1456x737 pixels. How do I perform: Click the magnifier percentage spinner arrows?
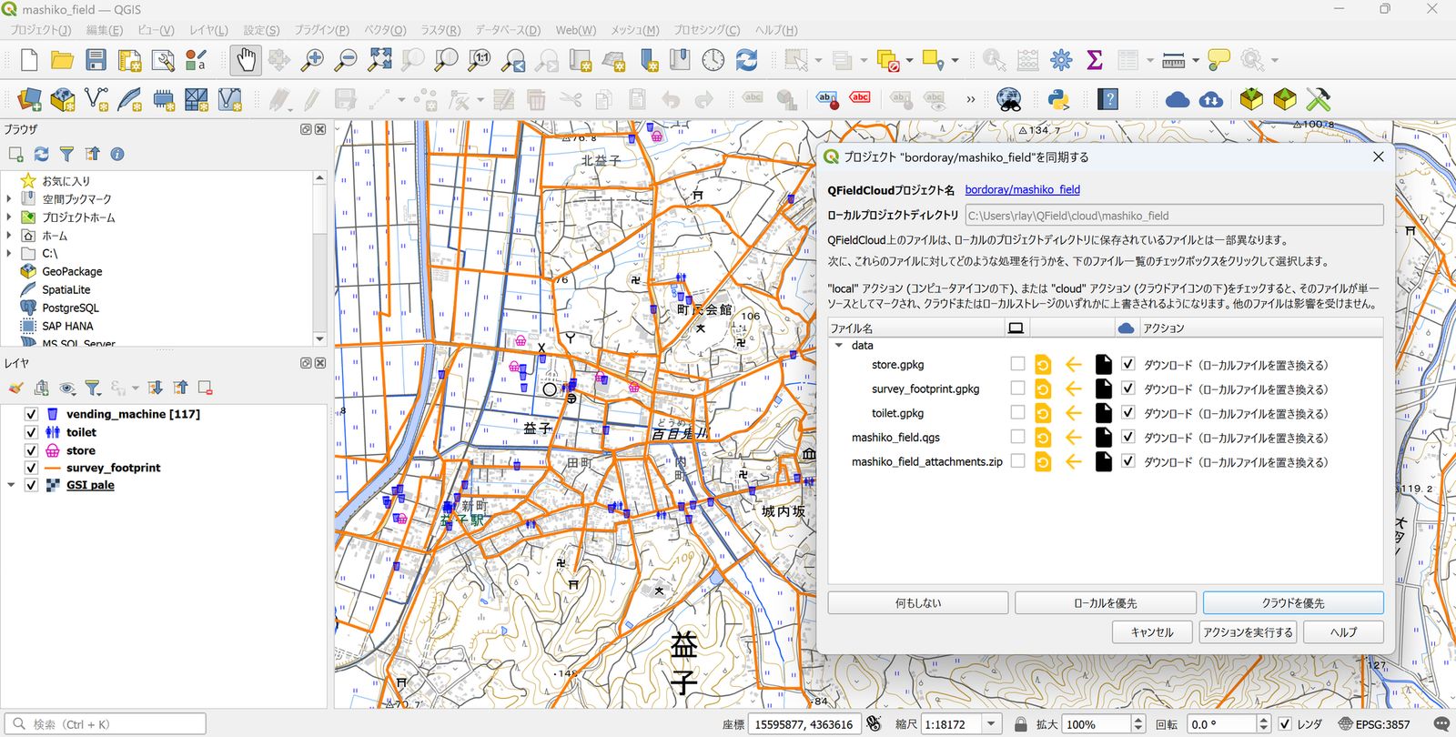pyautogui.click(x=1137, y=724)
